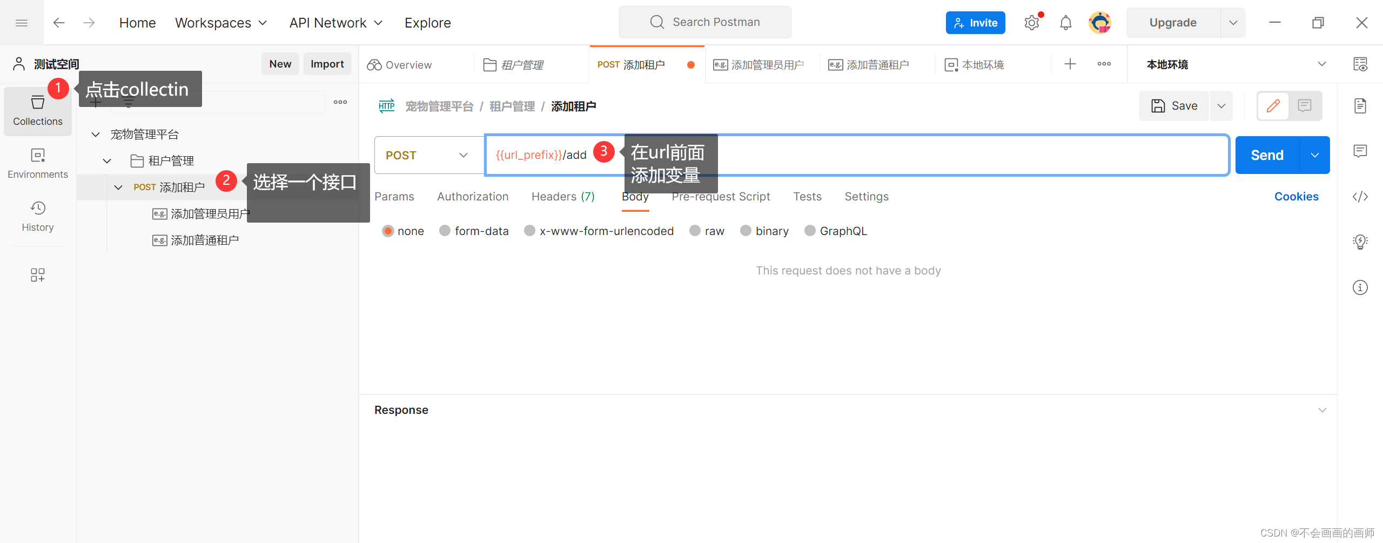The width and height of the screenshot is (1383, 543).
Task: Open the Pre-request Script tab
Action: click(x=721, y=196)
